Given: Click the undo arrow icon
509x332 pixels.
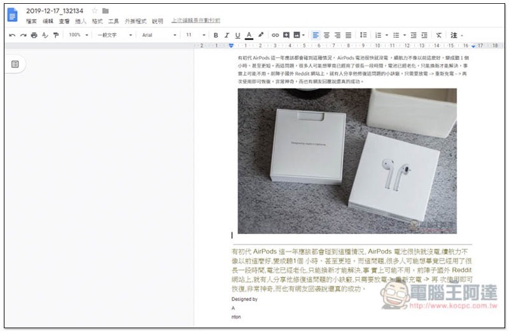Looking at the screenshot, I should [12, 35].
